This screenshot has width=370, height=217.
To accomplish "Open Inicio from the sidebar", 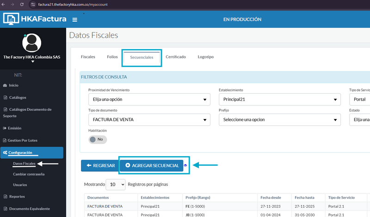I will click(x=13, y=85).
